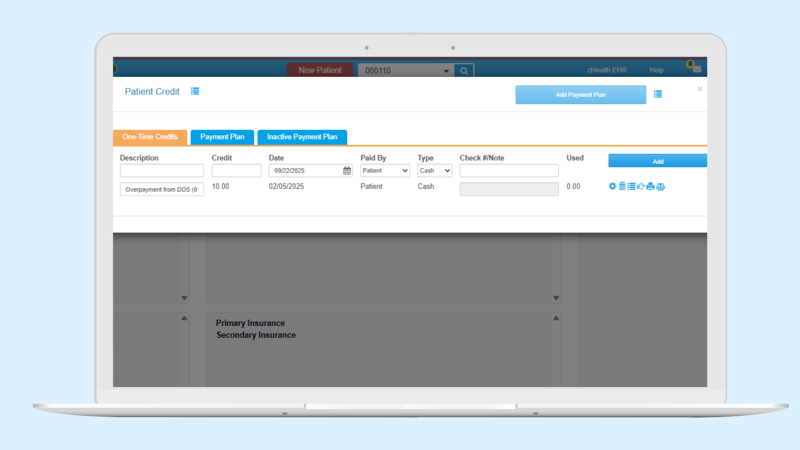Expand the patient ID 000110 dropdown arrow
Screen dimensions: 800x450
[x=446, y=71]
